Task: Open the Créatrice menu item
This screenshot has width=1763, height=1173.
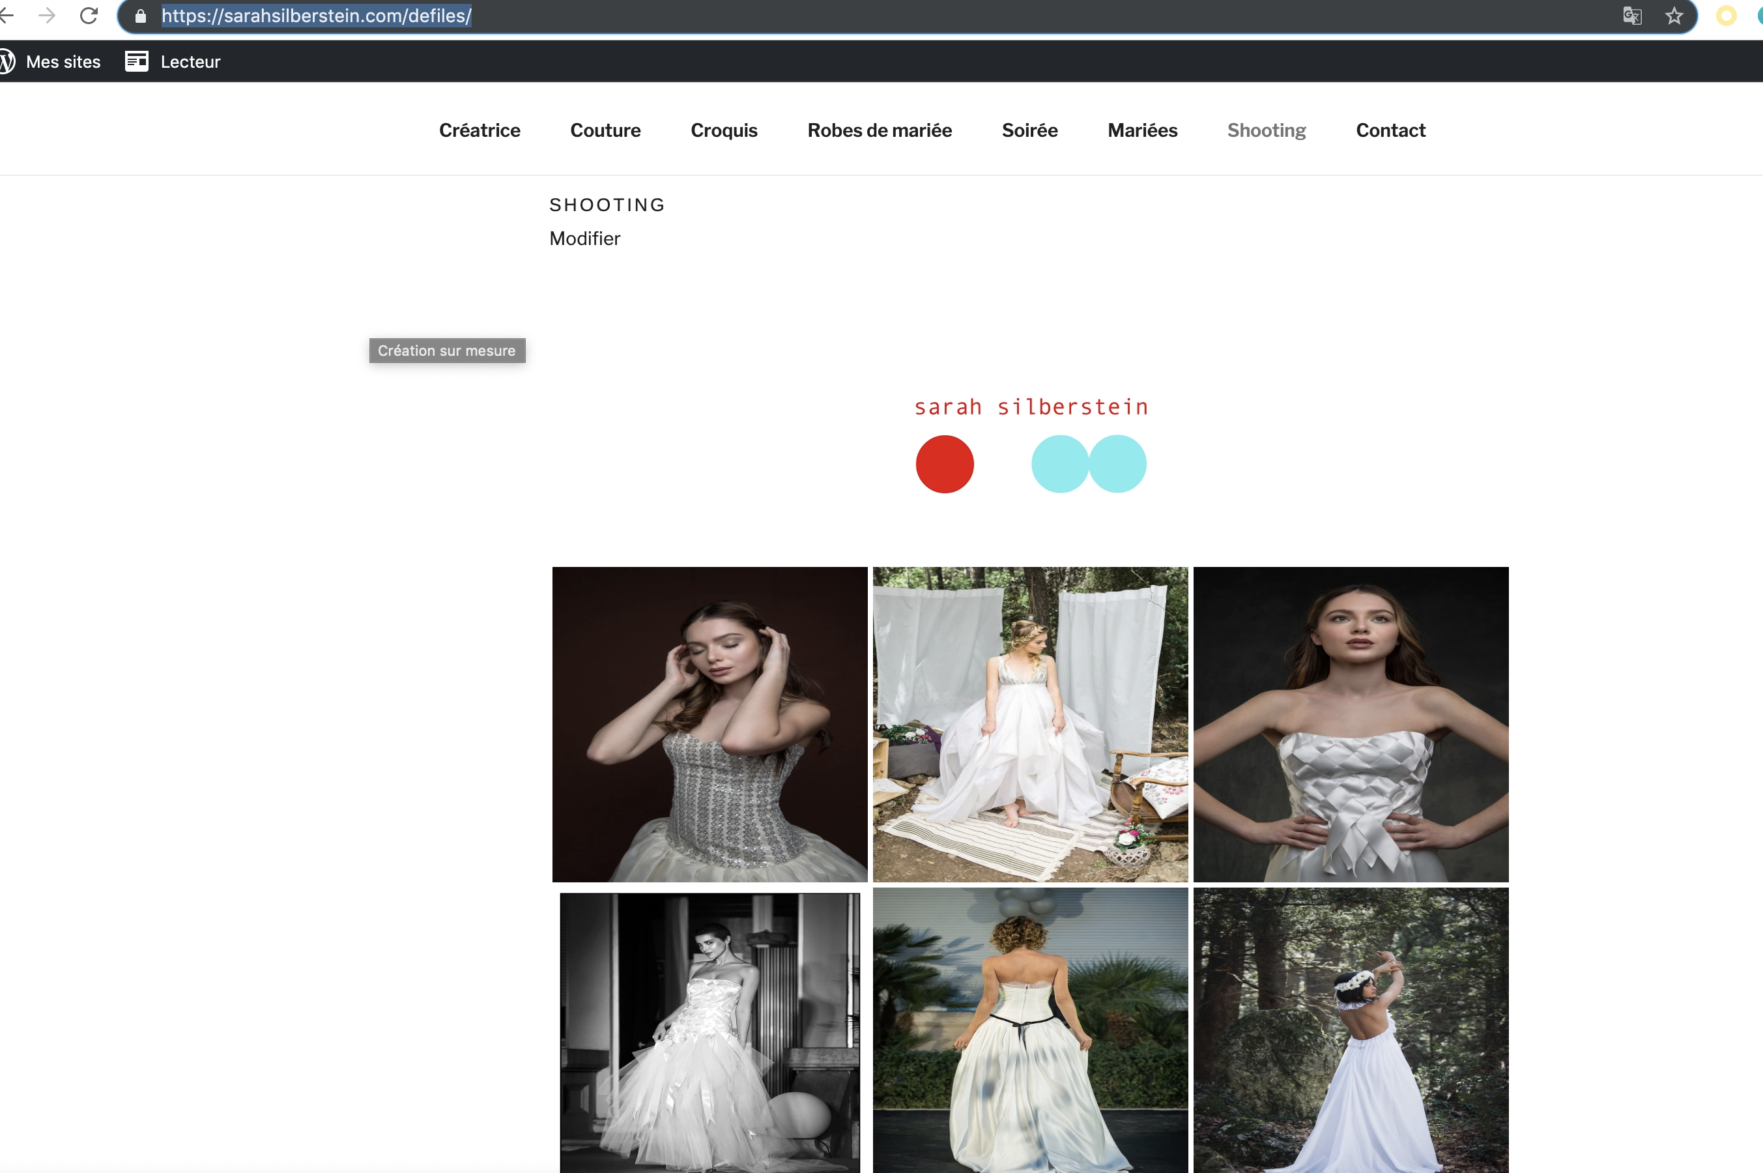Action: click(480, 130)
